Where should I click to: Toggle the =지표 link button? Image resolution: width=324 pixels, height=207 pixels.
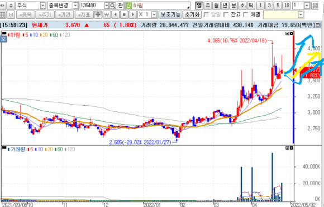coord(84,14)
